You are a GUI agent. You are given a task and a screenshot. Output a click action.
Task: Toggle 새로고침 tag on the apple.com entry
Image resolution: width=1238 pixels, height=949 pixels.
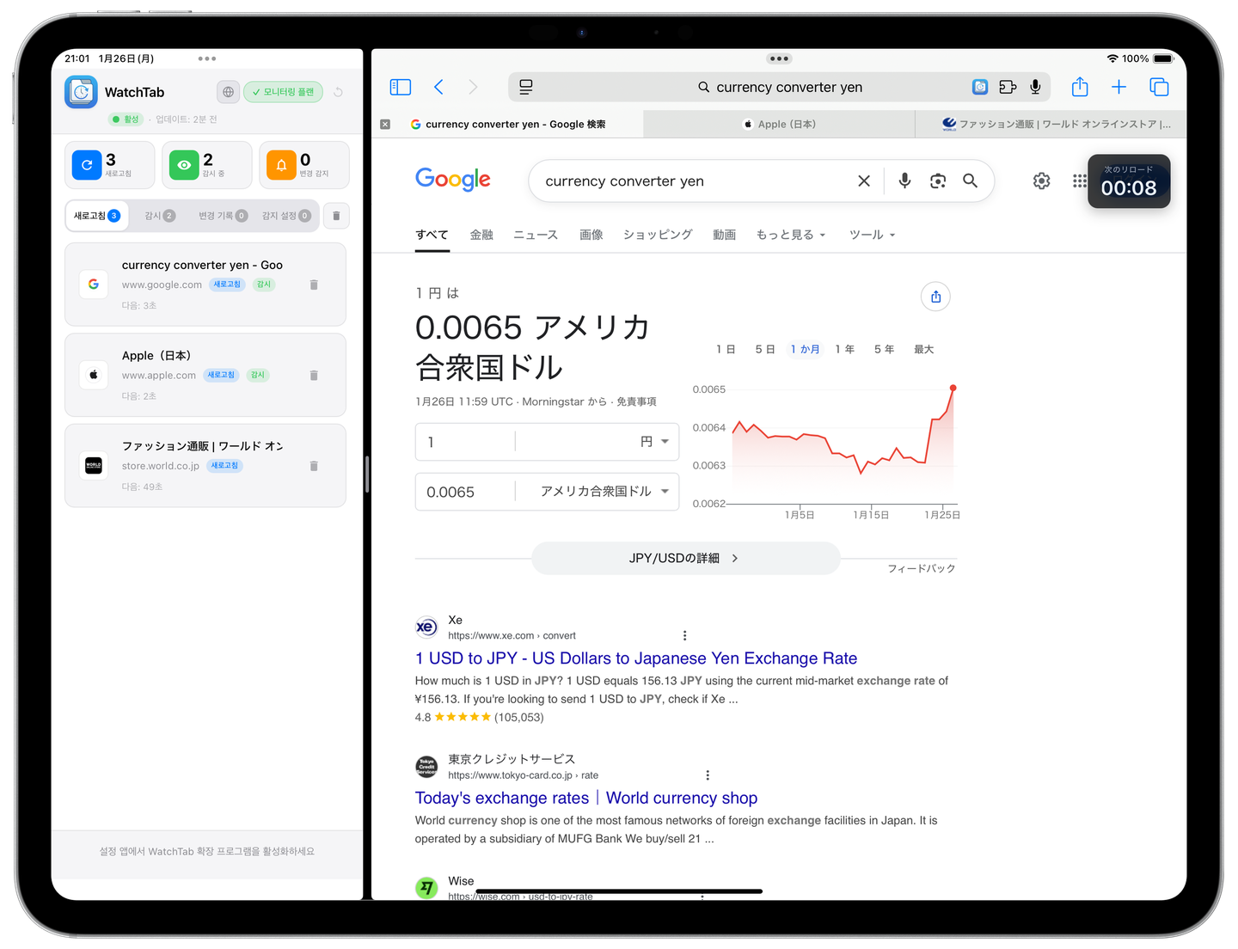pyautogui.click(x=221, y=375)
